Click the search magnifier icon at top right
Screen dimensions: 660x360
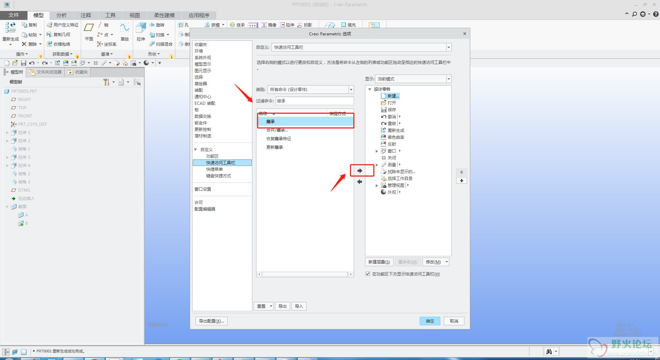pyautogui.click(x=635, y=14)
